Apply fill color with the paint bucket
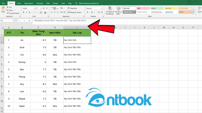This screenshot has width=202, height=113. [x=41, y=12]
